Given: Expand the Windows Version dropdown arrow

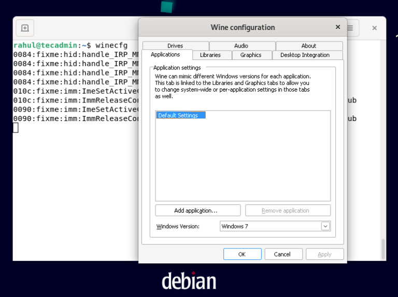Looking at the screenshot, I should point(325,226).
